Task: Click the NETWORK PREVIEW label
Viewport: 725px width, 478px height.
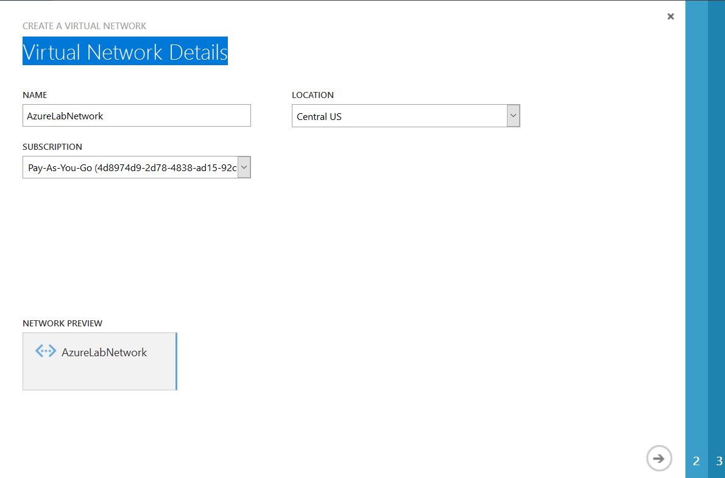Action: [62, 323]
